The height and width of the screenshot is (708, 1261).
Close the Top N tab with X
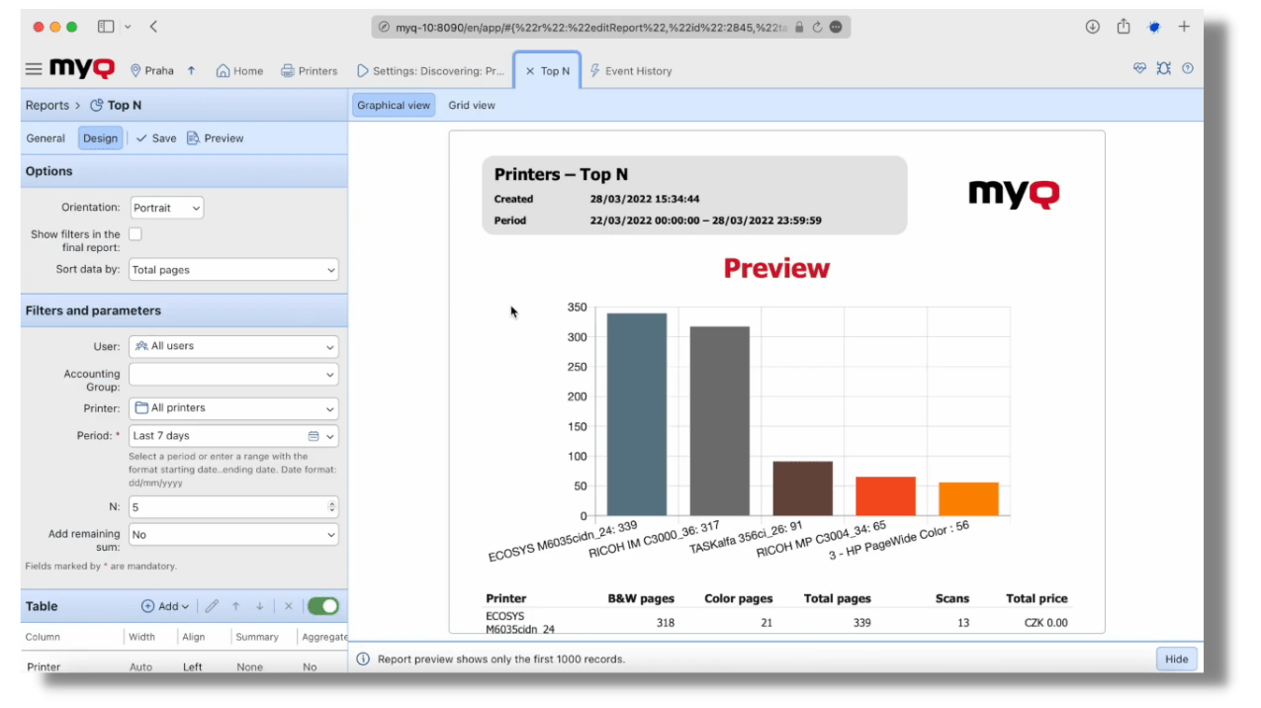[x=530, y=71]
